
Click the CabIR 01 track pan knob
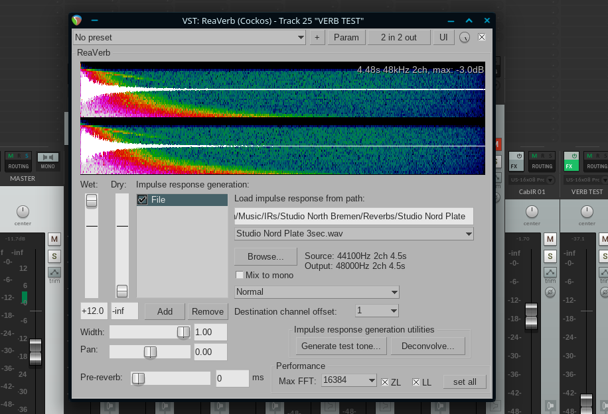[532, 212]
